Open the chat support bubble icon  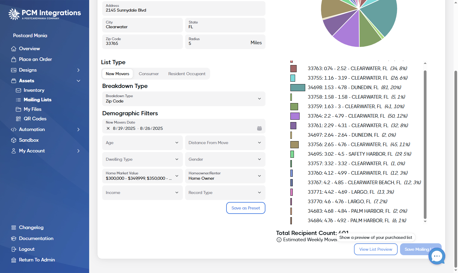(x=437, y=256)
